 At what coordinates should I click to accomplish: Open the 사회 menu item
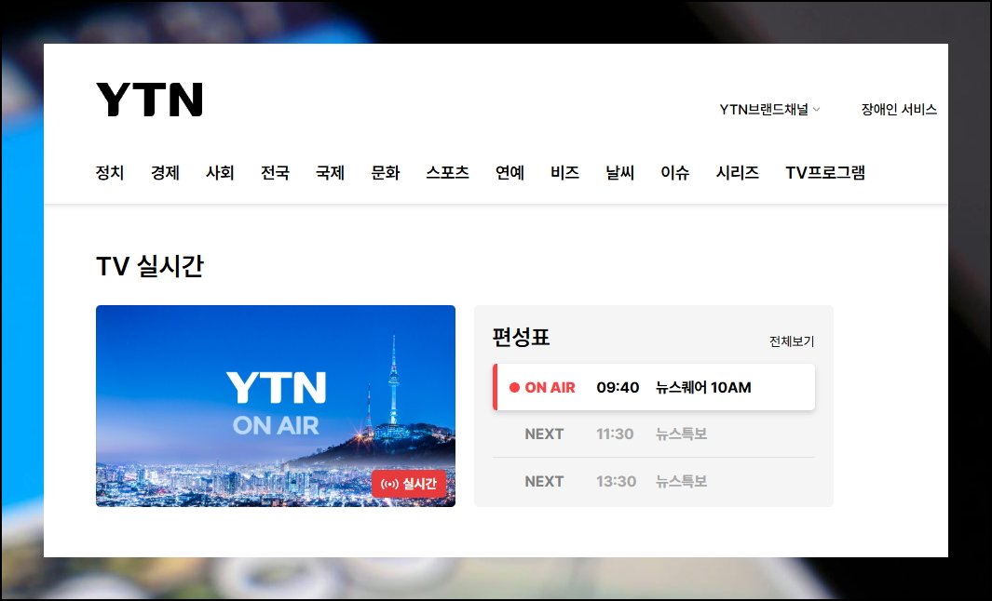[x=220, y=172]
